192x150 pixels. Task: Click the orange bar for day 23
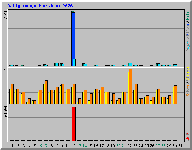coord(136,94)
